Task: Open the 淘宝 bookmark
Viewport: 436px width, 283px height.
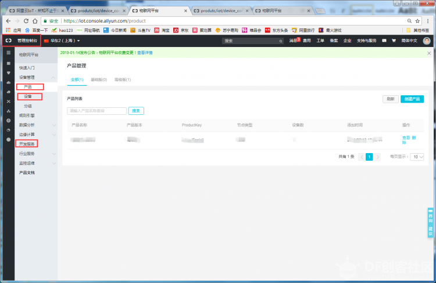Action: [x=162, y=30]
